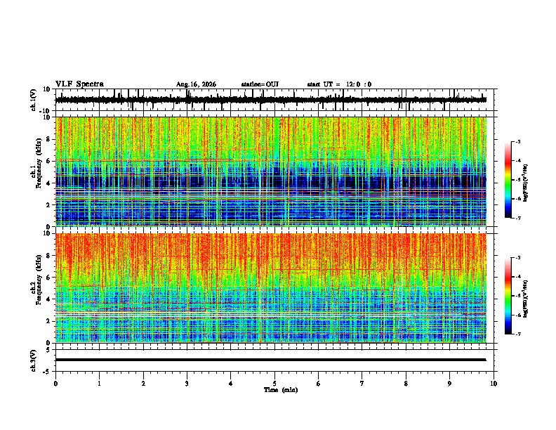Click the "-3" tick on ch.2 color bar
The height and width of the screenshot is (430, 556).
(518, 258)
